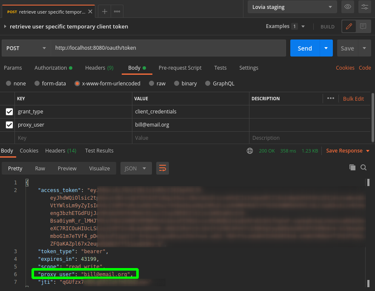
Task: Uncheck the grant_type row checkbox
Action: [x=9, y=111]
